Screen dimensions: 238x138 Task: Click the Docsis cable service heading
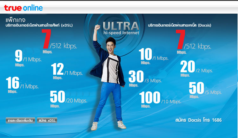point(180,25)
